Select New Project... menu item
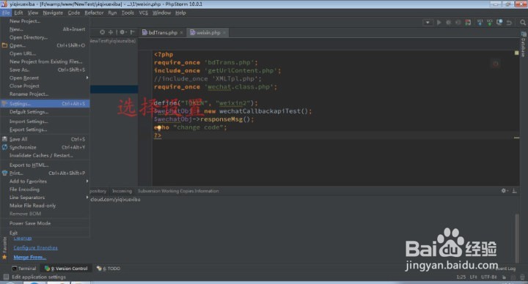528x284 pixels. point(45,20)
